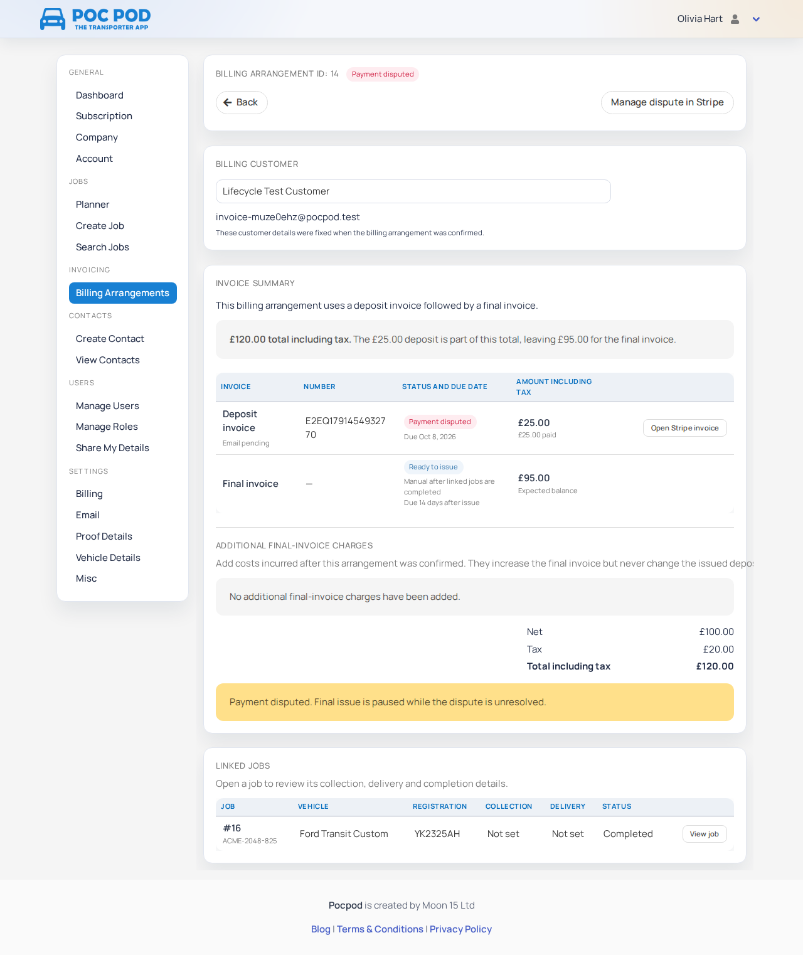This screenshot has width=803, height=955.
Task: Click the Completed status of job #16
Action: click(x=628, y=834)
